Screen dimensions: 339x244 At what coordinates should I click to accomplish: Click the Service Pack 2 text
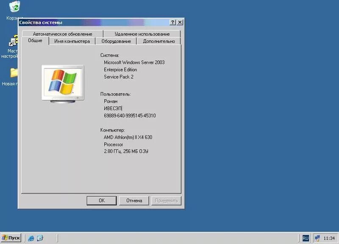tap(119, 77)
